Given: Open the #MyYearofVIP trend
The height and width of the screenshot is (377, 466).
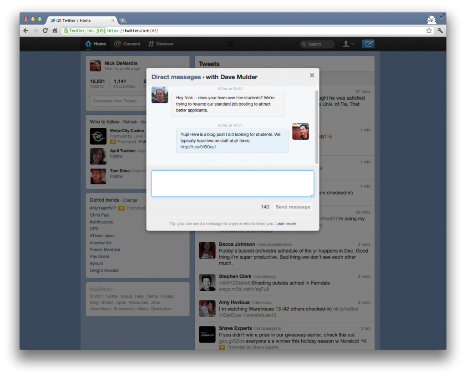Looking at the screenshot, I should pyautogui.click(x=103, y=208).
